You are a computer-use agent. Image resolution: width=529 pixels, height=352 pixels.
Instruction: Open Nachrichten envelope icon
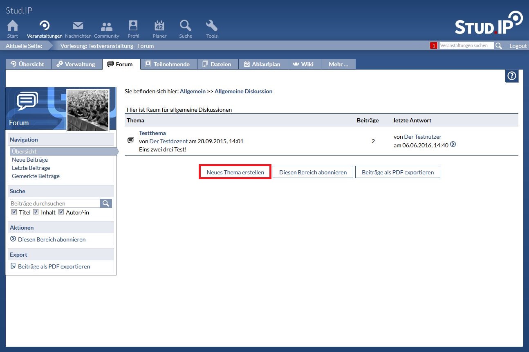coord(78,26)
